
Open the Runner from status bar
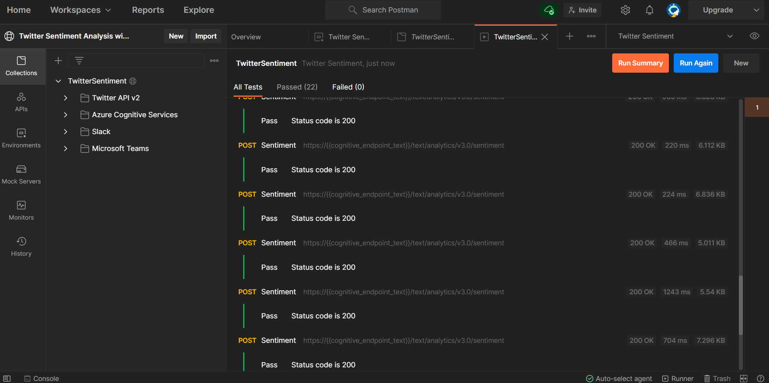pos(678,379)
